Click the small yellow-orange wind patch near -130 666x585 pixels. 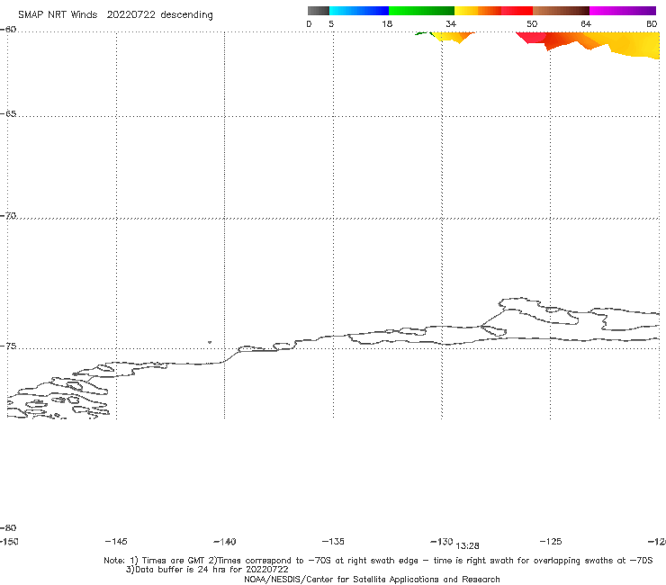(454, 37)
